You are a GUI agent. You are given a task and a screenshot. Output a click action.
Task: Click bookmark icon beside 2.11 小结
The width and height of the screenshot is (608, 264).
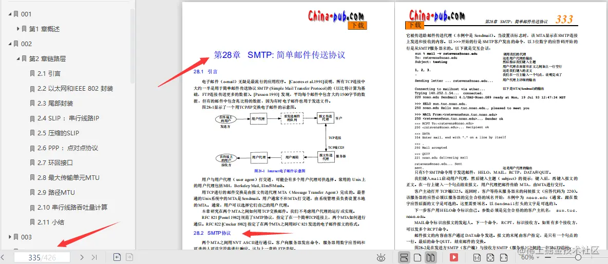click(x=32, y=222)
